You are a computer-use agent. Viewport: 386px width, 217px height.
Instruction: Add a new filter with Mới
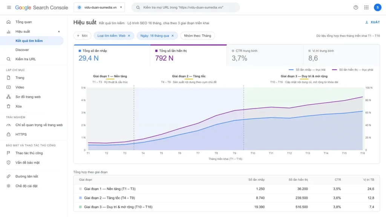(x=82, y=36)
